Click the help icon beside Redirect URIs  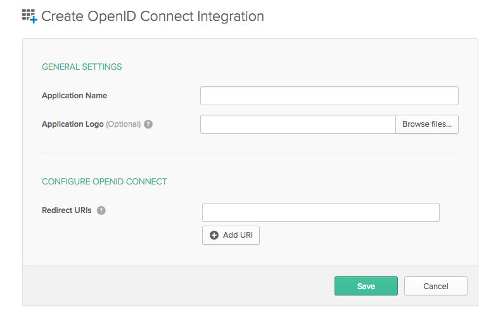(x=101, y=210)
